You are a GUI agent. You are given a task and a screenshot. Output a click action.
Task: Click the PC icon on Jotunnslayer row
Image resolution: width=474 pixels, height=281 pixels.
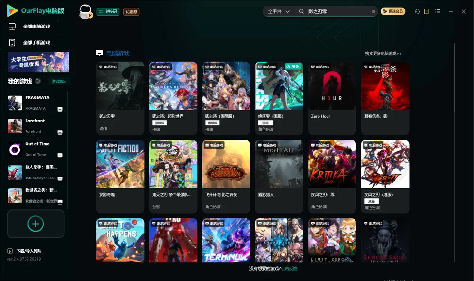click(x=60, y=178)
